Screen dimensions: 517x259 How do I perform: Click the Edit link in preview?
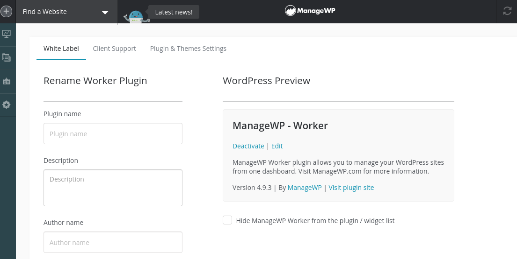click(277, 146)
